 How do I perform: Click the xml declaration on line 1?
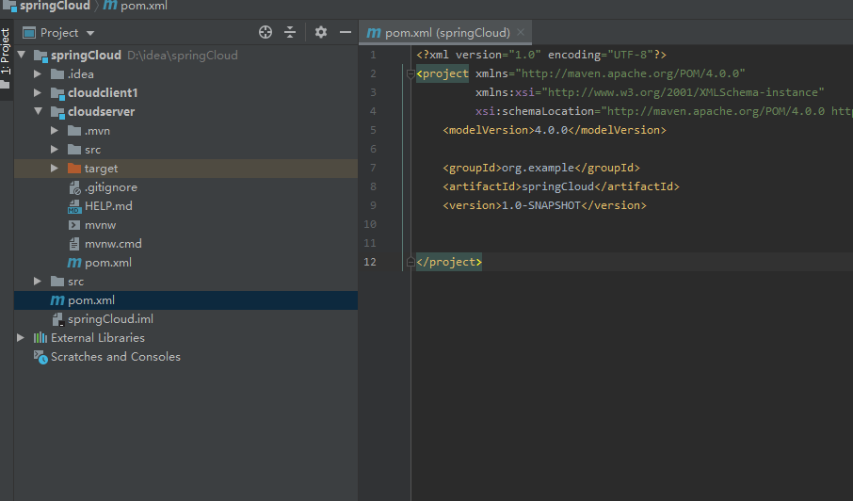click(541, 55)
